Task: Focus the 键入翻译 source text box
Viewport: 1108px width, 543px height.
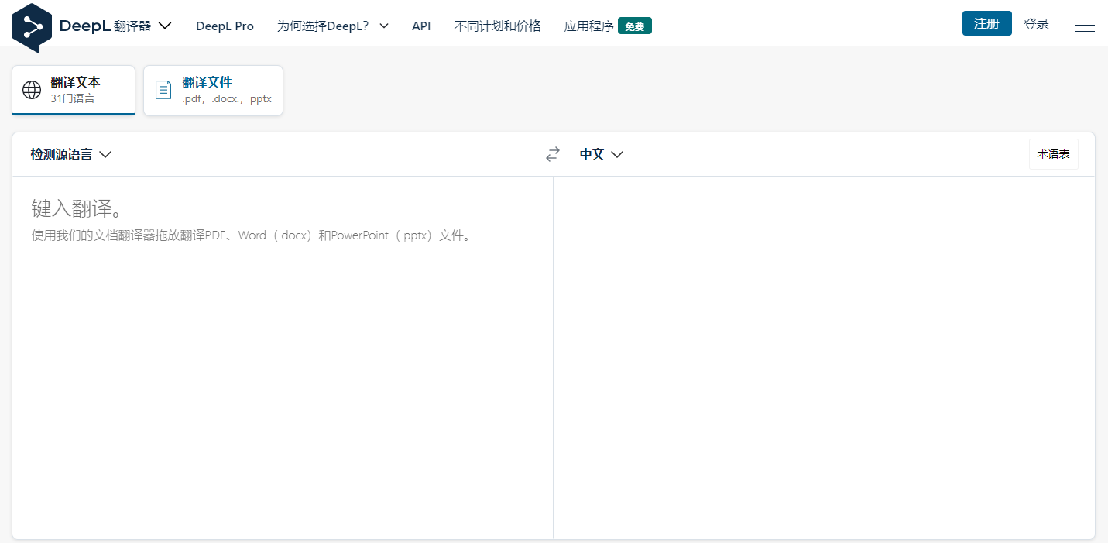Action: click(282, 349)
